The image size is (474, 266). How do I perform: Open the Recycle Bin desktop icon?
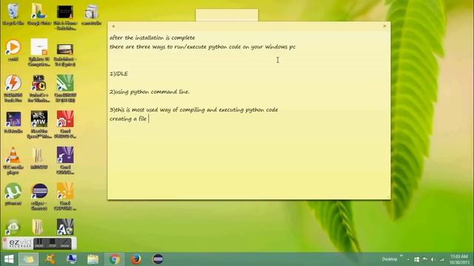point(13,14)
